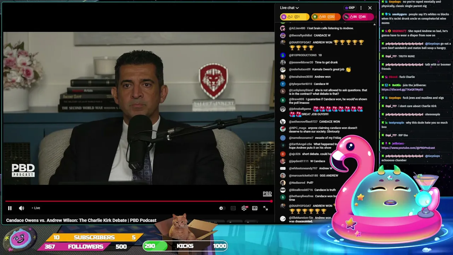Click @ElleMannion-f3n profile avatar
The width and height of the screenshot is (453, 255).
click(283, 219)
